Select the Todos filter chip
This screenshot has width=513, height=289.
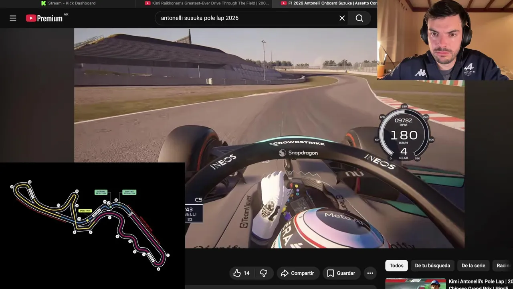point(396,265)
